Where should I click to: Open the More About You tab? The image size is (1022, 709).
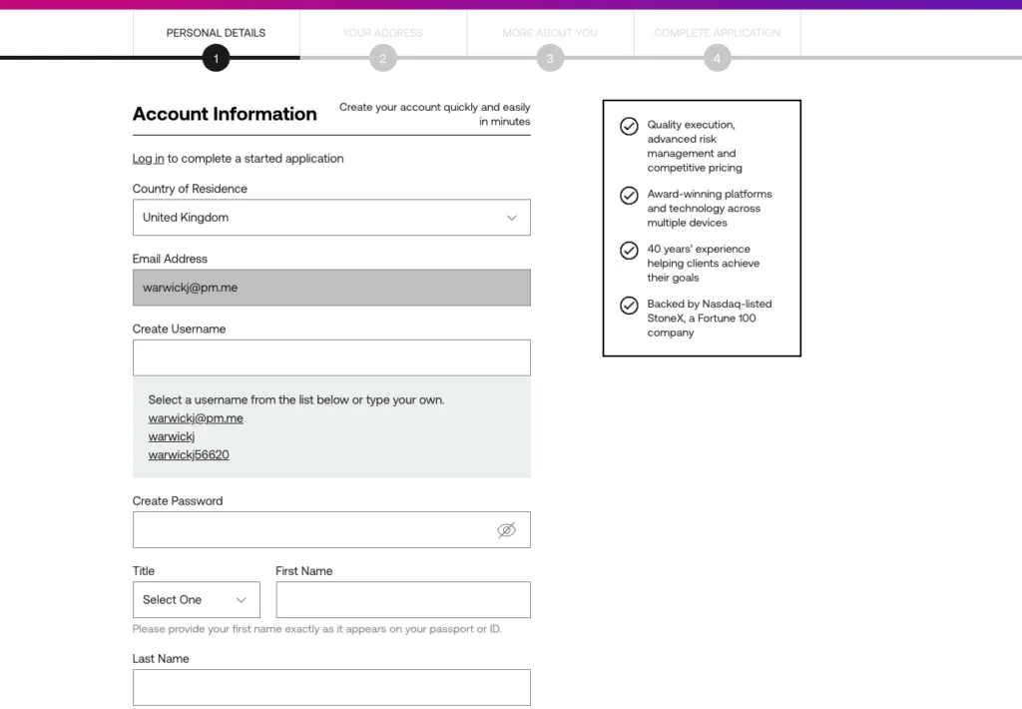point(549,33)
